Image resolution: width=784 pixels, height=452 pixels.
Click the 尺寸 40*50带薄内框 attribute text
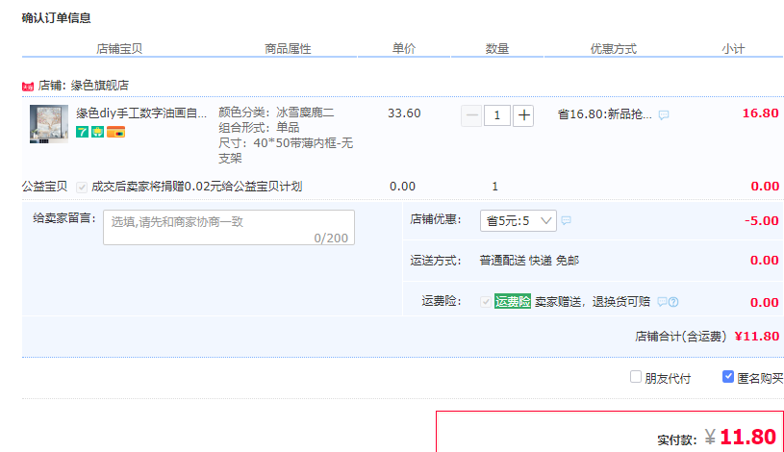(286, 150)
